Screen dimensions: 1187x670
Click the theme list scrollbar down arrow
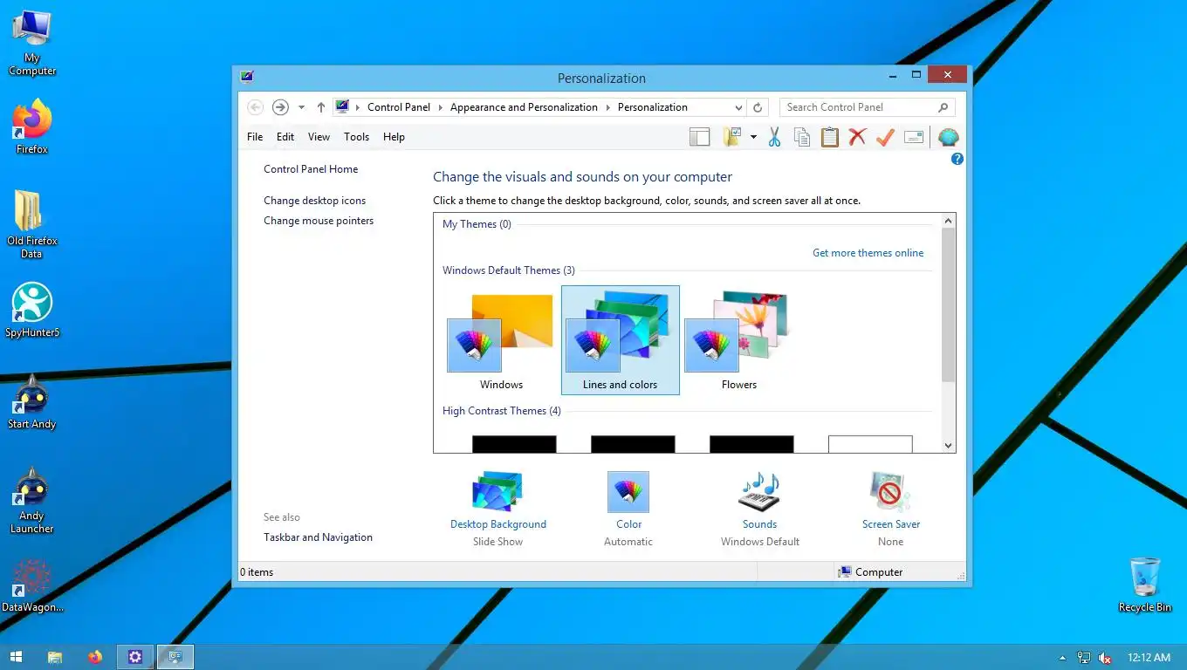[949, 446]
